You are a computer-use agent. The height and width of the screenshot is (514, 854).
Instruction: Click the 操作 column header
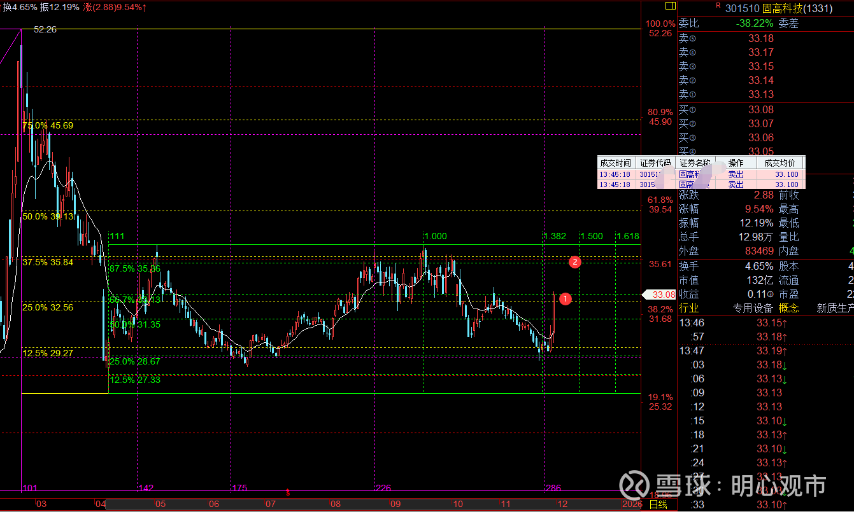tap(736, 163)
